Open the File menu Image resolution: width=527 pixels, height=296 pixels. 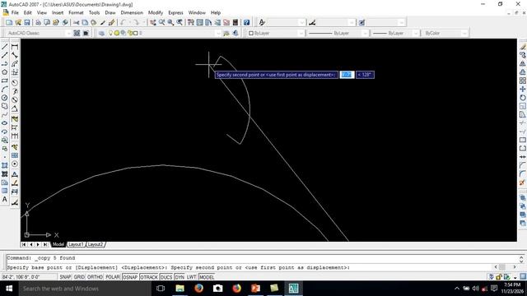click(15, 12)
